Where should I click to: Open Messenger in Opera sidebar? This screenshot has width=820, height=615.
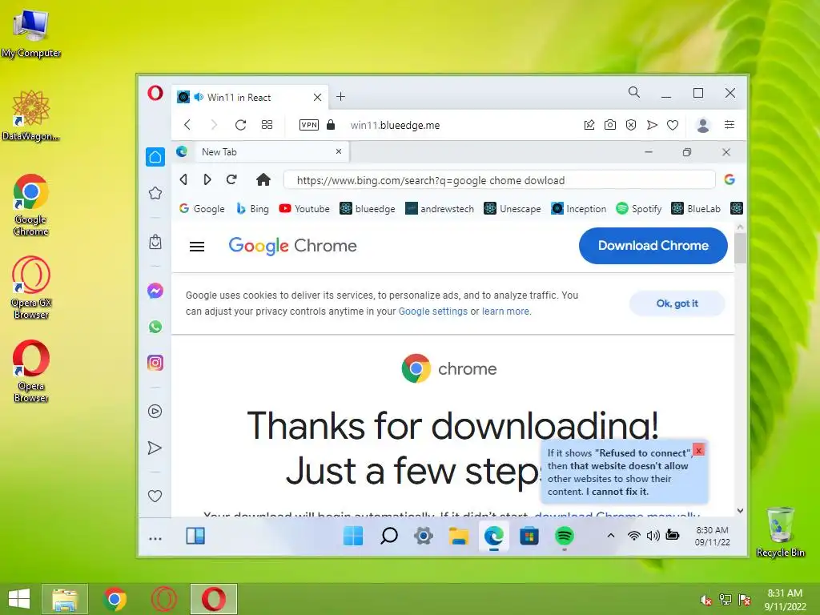[155, 291]
